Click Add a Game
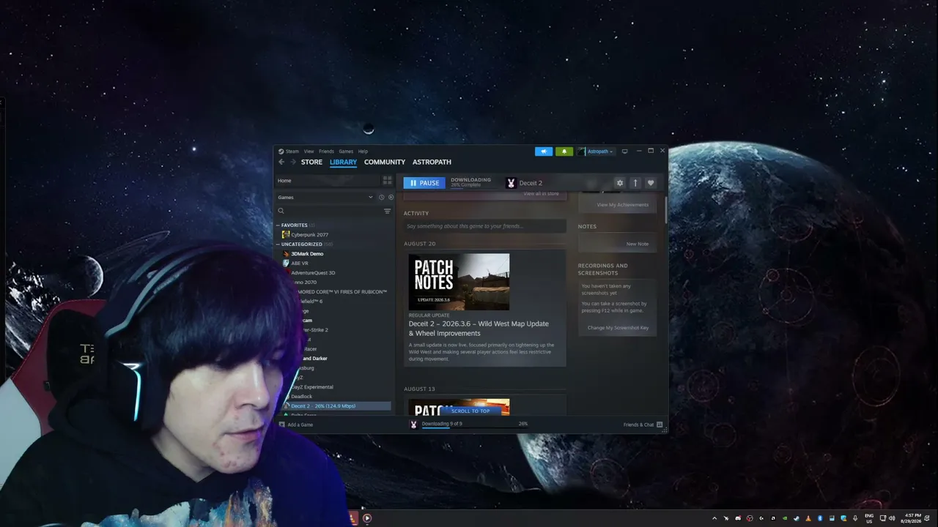The image size is (938, 527). coord(300,425)
